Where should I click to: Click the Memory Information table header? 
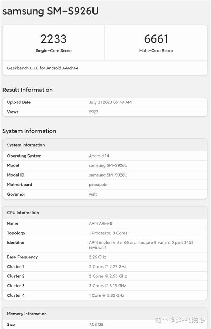27,314
